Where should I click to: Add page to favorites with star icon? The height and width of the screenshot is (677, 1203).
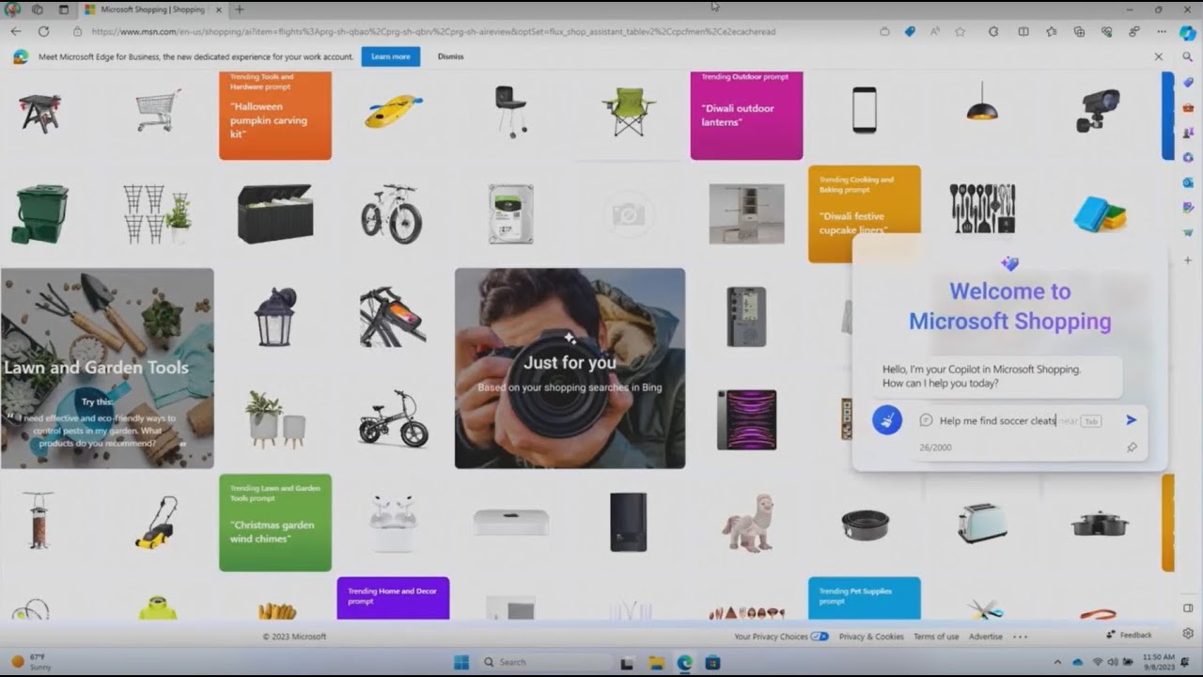(960, 31)
